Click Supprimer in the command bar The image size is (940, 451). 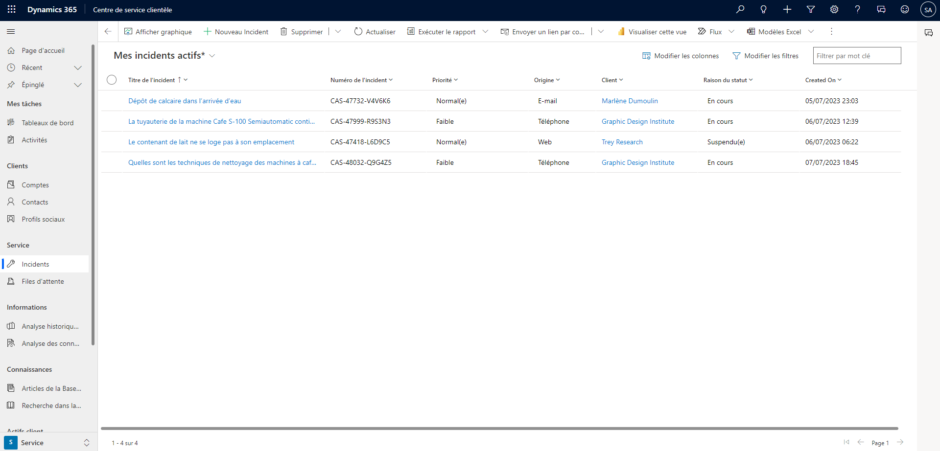[x=302, y=32]
